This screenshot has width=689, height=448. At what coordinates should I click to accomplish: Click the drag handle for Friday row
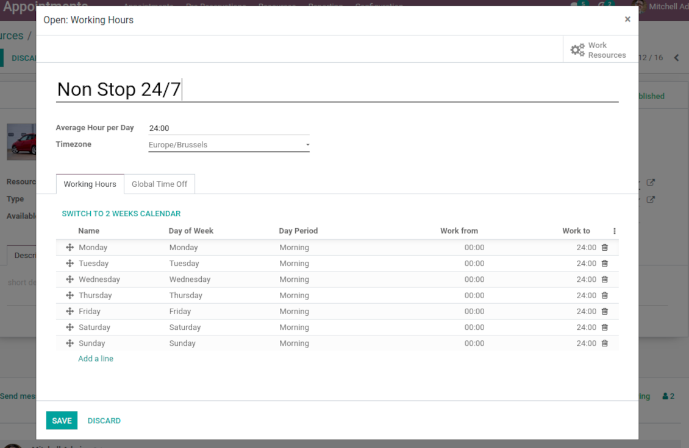tap(70, 311)
